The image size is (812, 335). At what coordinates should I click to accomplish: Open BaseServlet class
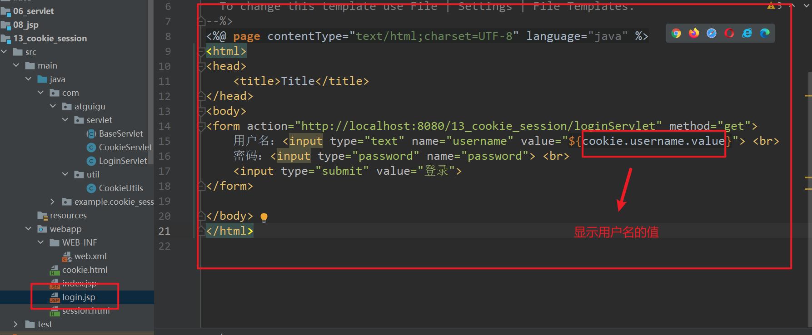[x=121, y=134]
